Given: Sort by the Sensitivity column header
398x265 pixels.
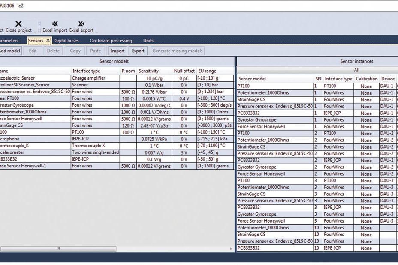Looking at the screenshot, I should point(149,71).
